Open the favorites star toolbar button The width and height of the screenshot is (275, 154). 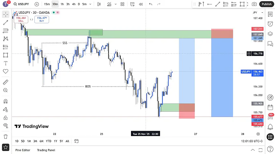click(x=6, y=148)
